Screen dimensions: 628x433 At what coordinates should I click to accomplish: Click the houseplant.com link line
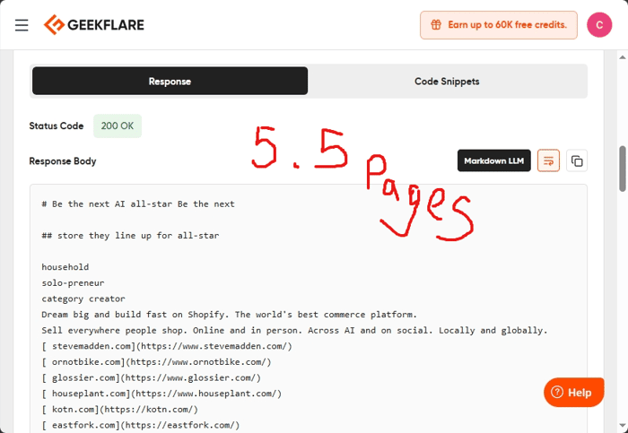161,394
